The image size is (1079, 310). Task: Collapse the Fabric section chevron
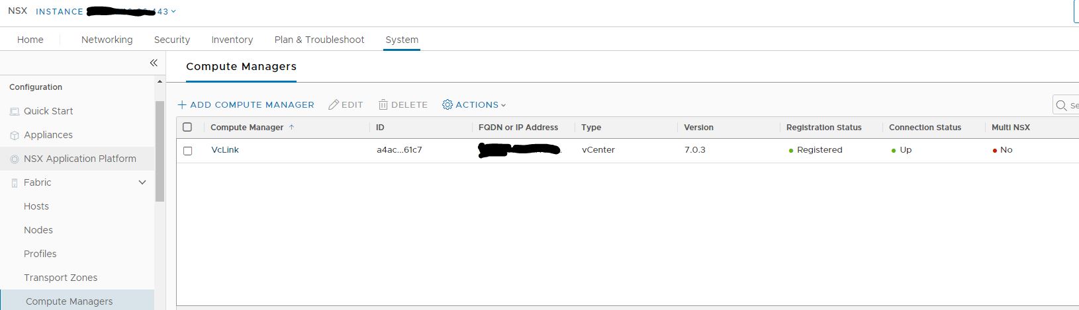point(142,182)
